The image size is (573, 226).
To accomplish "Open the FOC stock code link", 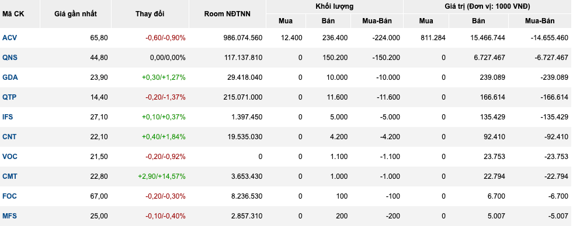I will (9, 196).
